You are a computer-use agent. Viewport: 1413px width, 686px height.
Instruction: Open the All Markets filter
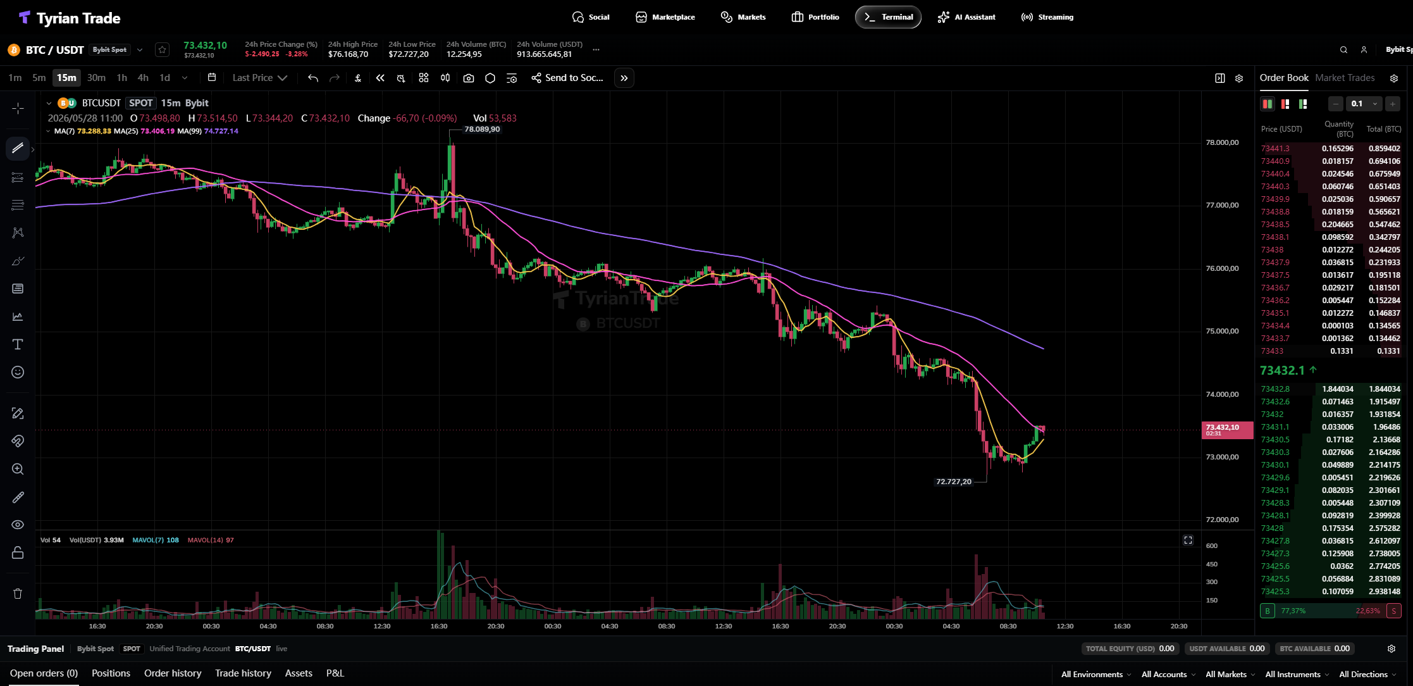click(x=1230, y=674)
